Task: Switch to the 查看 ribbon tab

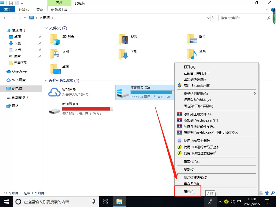Action: [40, 9]
